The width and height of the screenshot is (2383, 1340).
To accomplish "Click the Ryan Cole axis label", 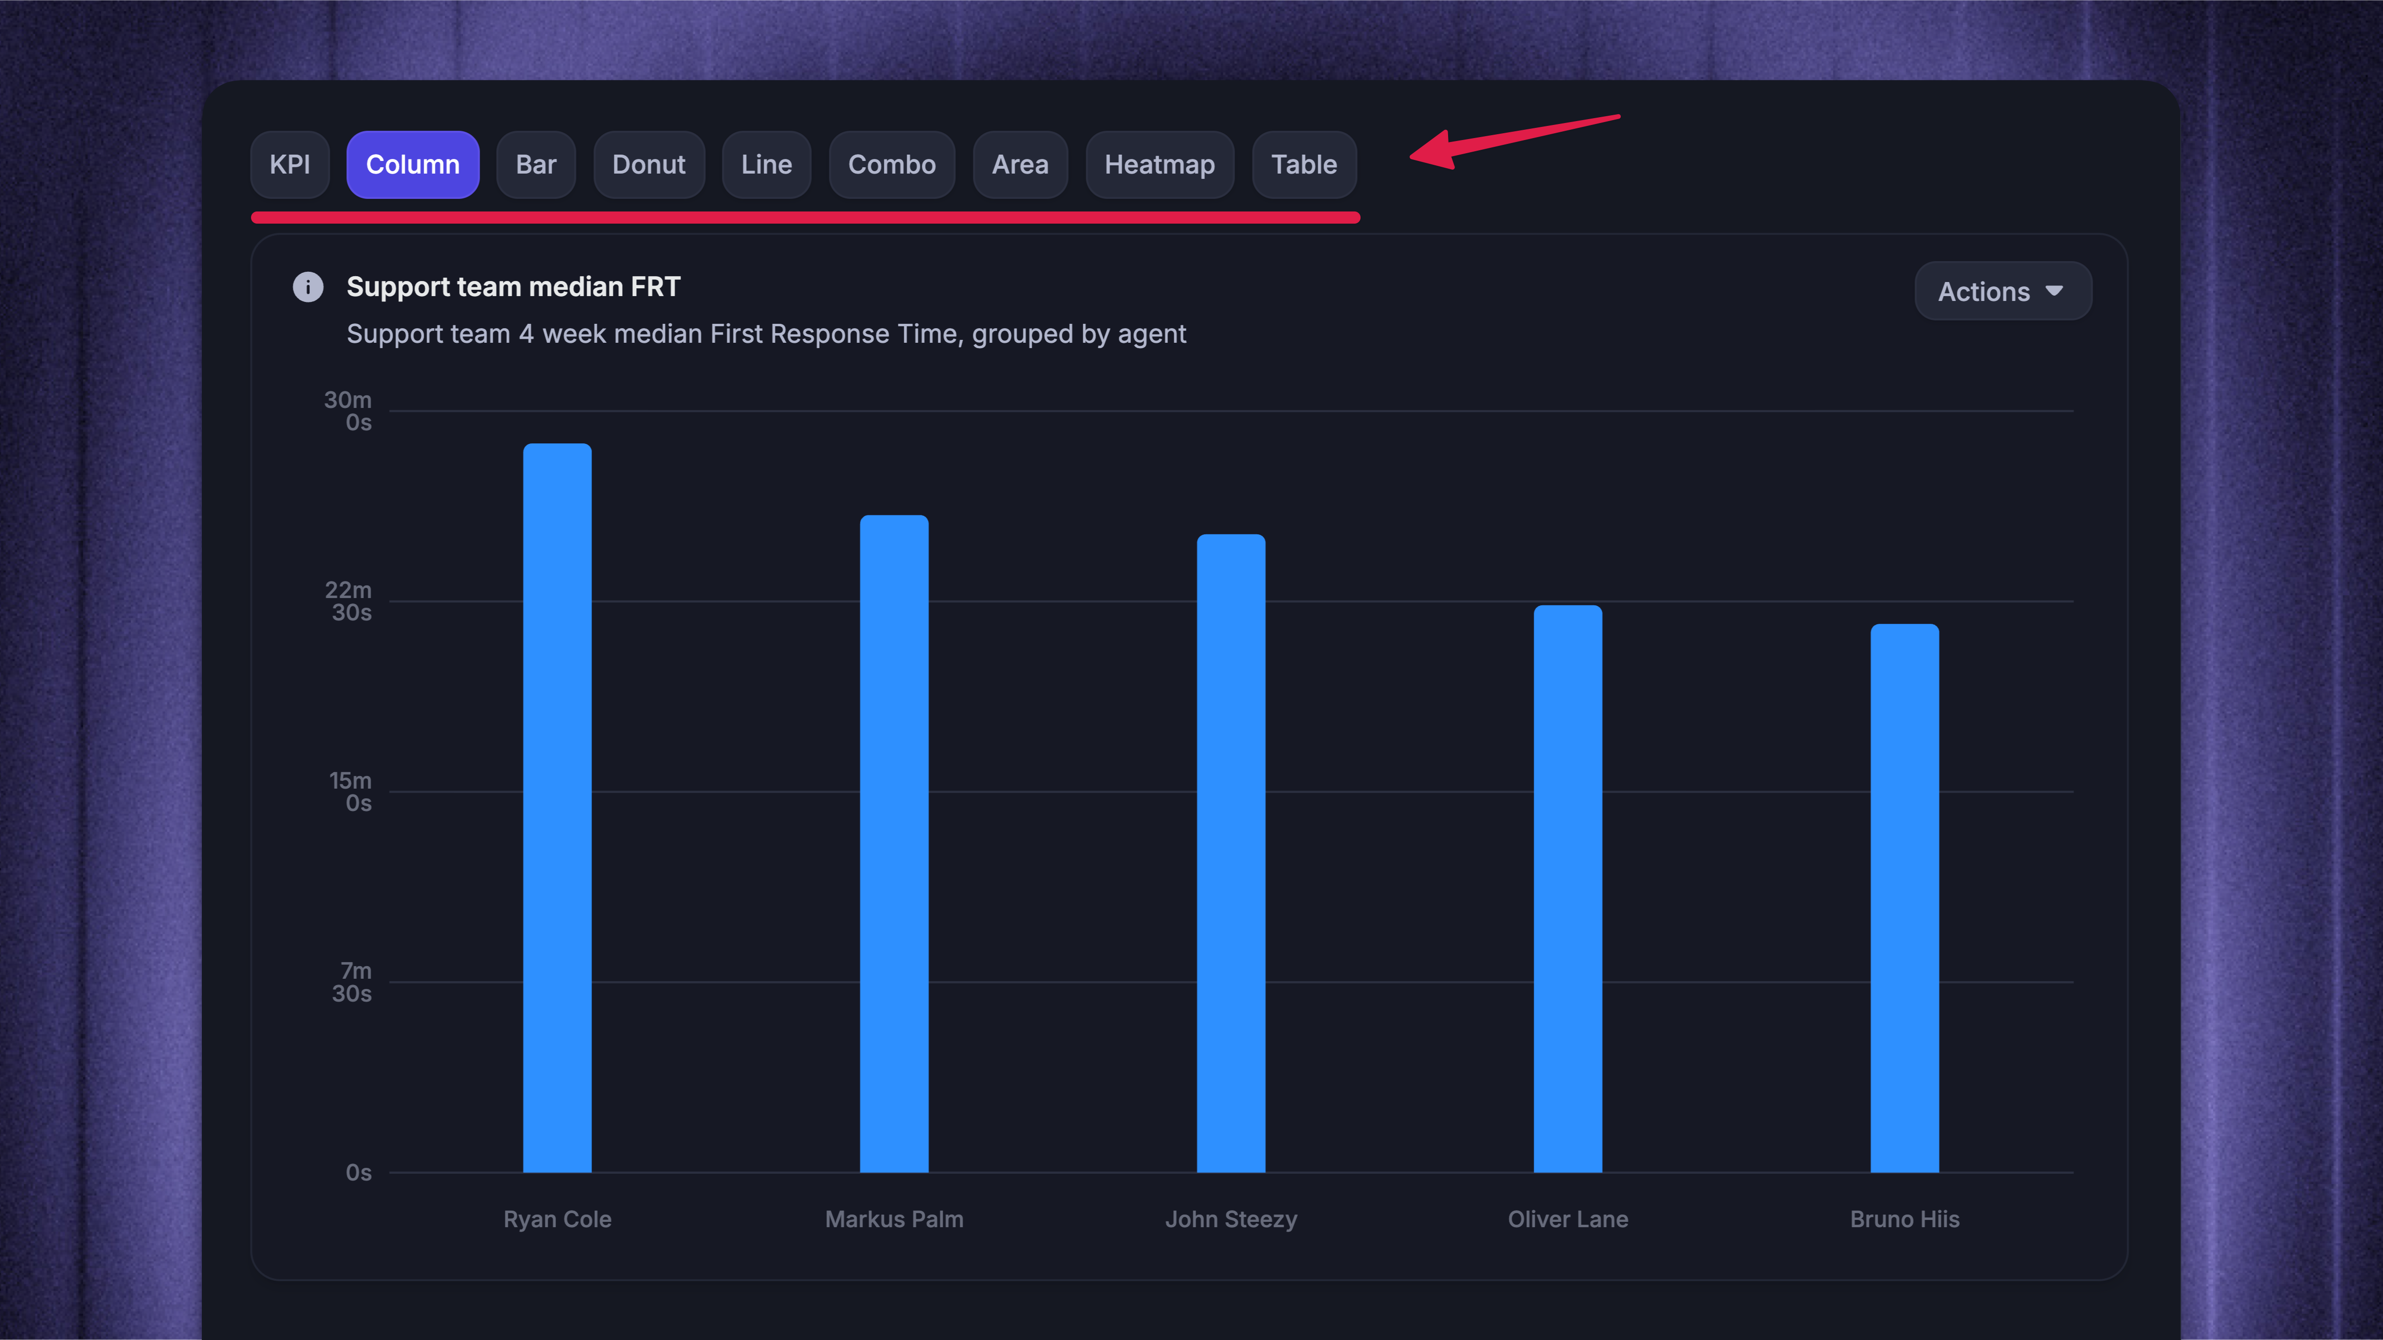I will click(x=557, y=1219).
